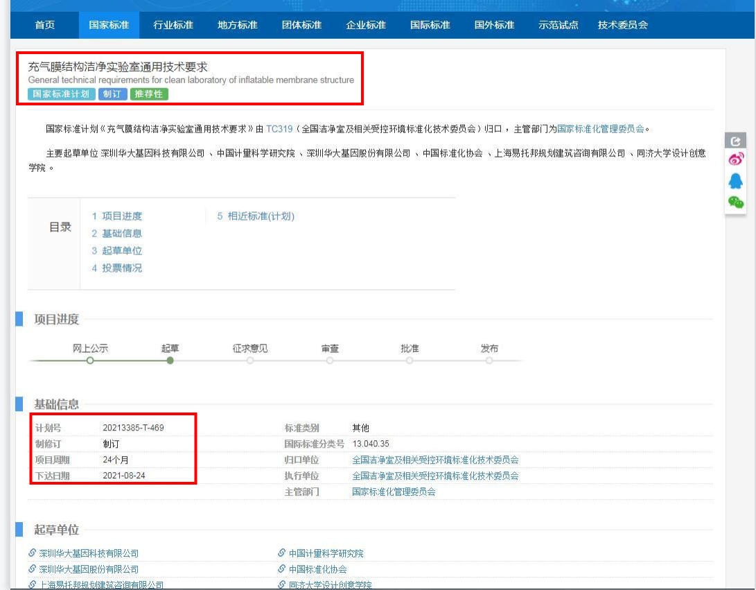This screenshot has width=756, height=590.
Task: Click the share icon in right sidebar
Action: coord(735,141)
